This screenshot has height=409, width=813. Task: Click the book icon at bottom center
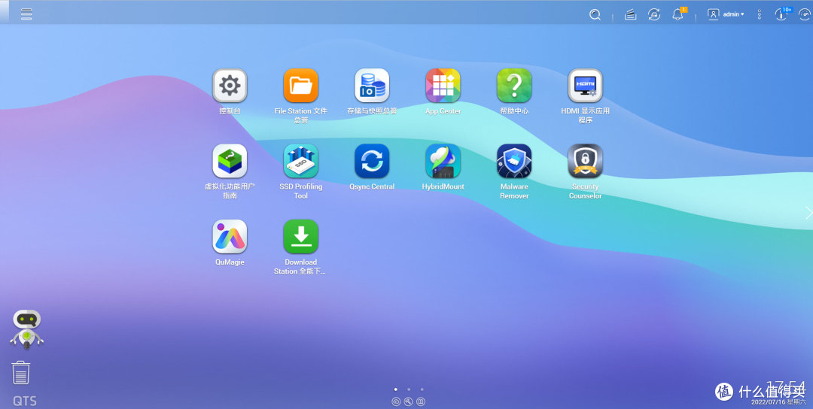point(421,401)
